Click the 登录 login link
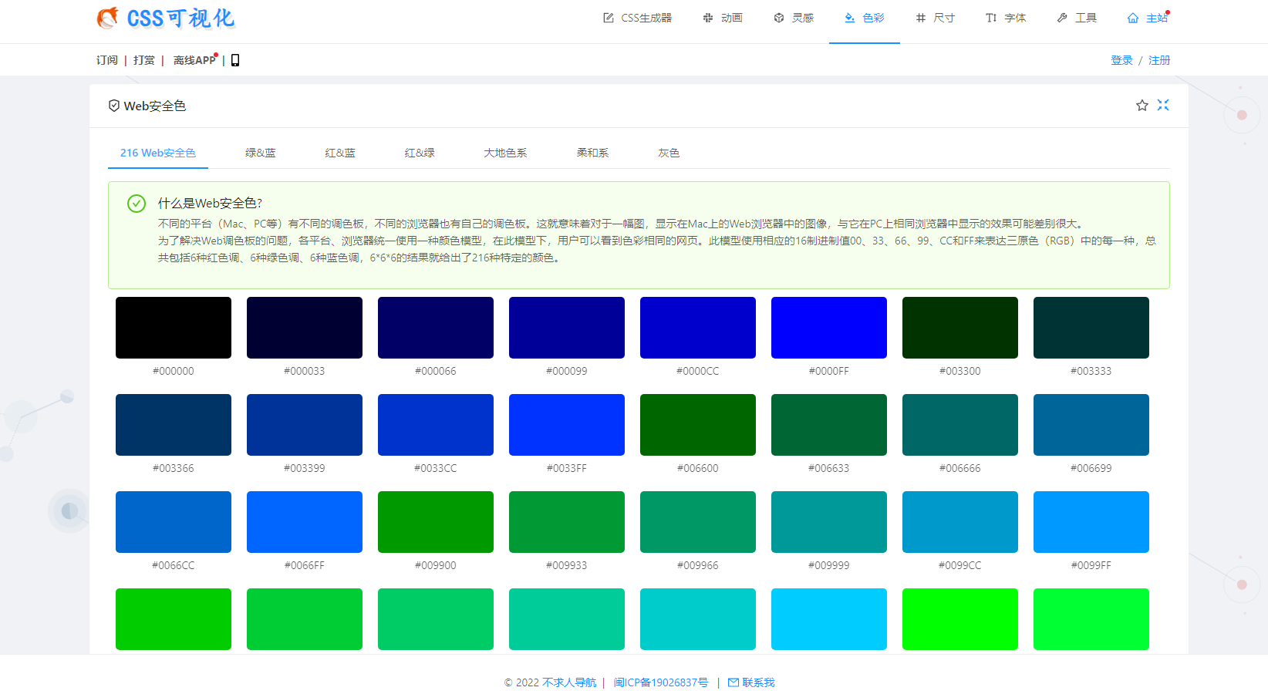The height and width of the screenshot is (694, 1268). click(x=1121, y=60)
